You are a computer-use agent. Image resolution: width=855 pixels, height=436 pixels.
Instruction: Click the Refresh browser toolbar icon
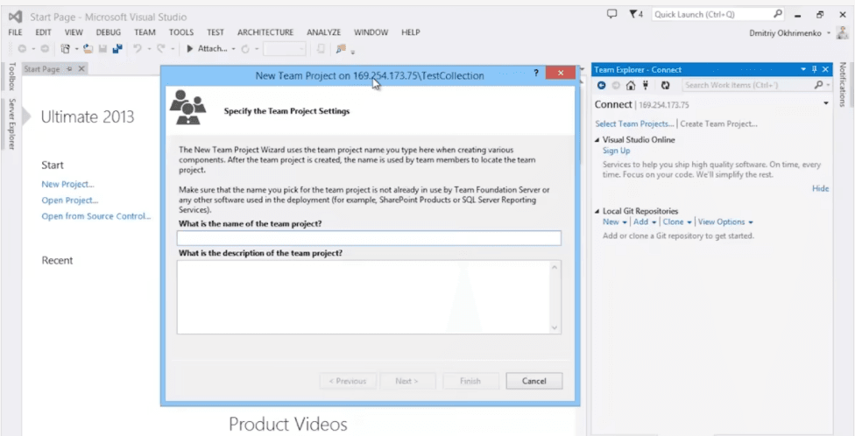tap(245, 49)
